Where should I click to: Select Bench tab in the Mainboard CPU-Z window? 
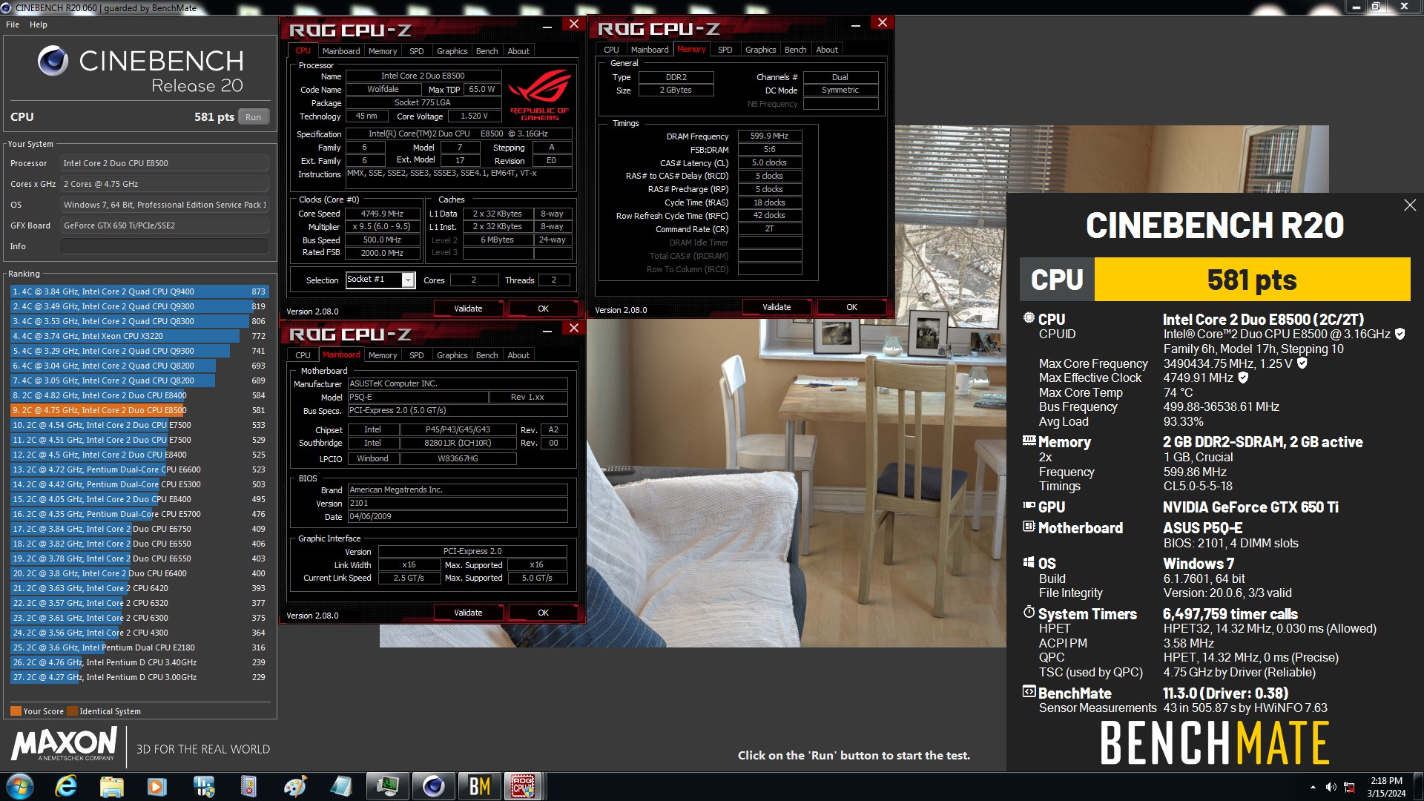(x=487, y=355)
